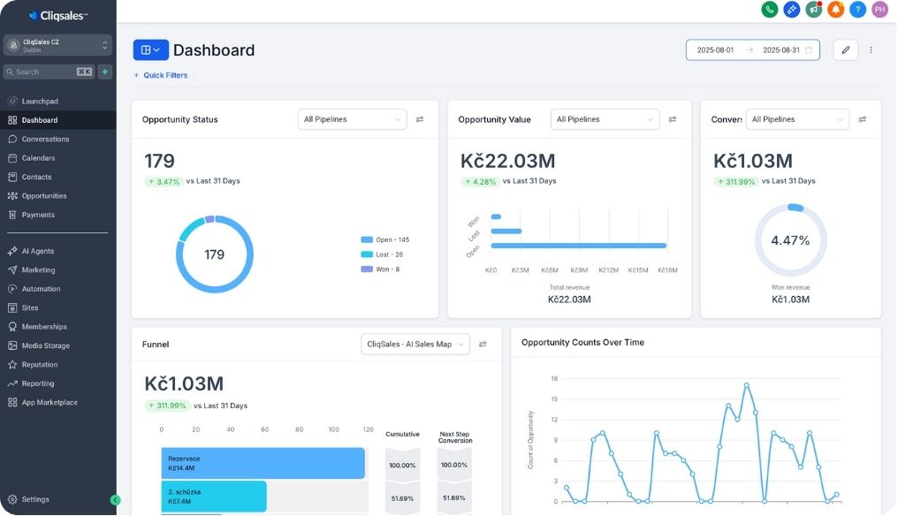Open Calendars section
The image size is (898, 516).
[57, 158]
